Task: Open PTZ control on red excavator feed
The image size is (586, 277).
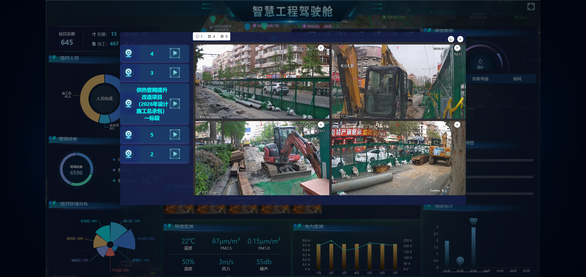Action: tap(321, 124)
